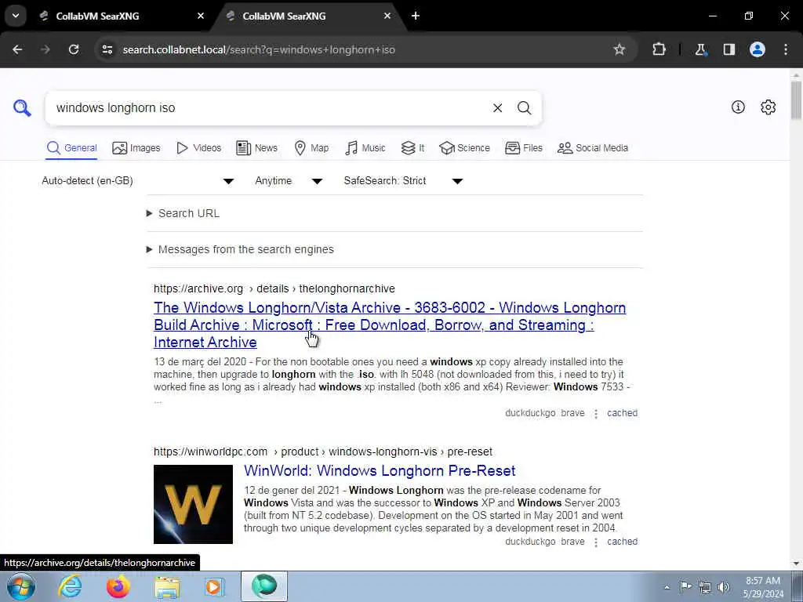
Task: Open cached link for the WinWorld result
Action: click(x=622, y=542)
